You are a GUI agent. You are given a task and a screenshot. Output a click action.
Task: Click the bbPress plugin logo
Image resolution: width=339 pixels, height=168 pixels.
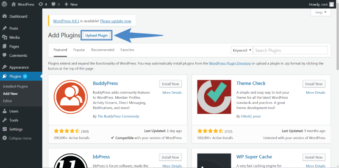(71, 161)
